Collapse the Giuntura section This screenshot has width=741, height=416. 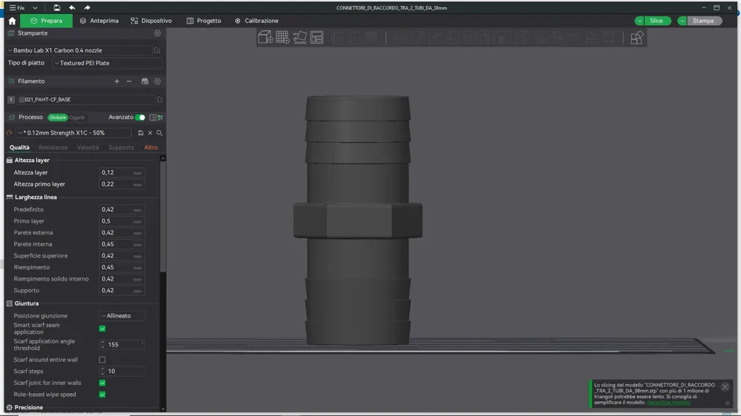[22, 303]
